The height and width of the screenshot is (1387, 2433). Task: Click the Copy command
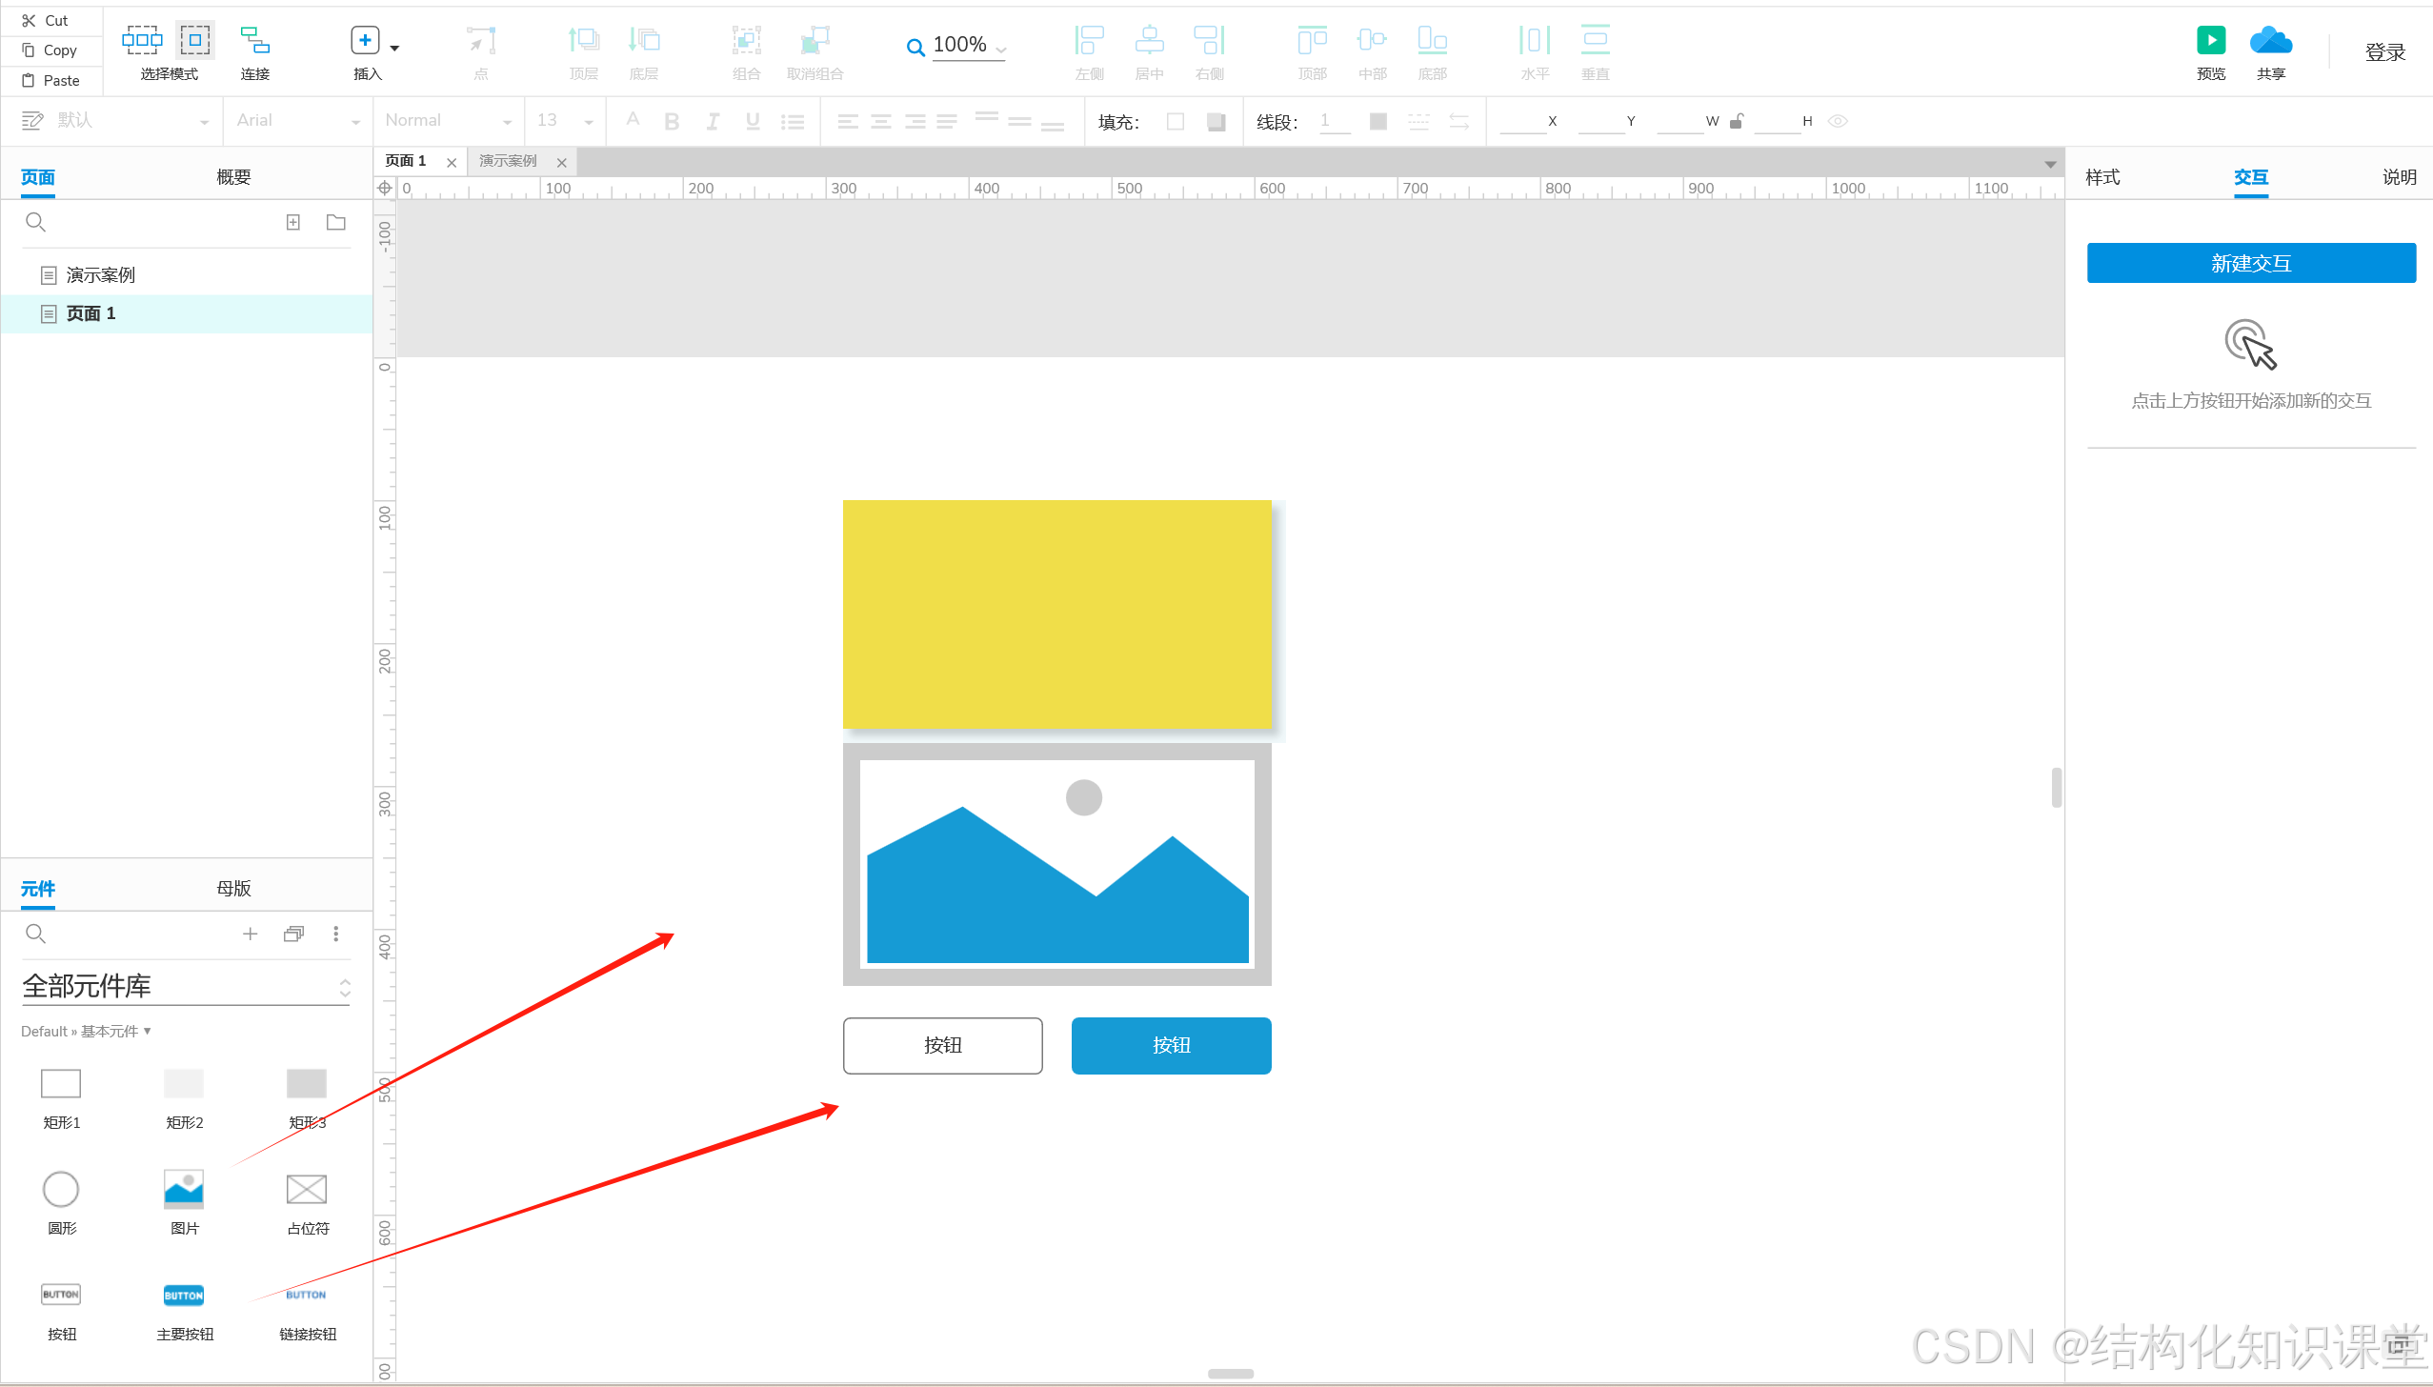[50, 50]
